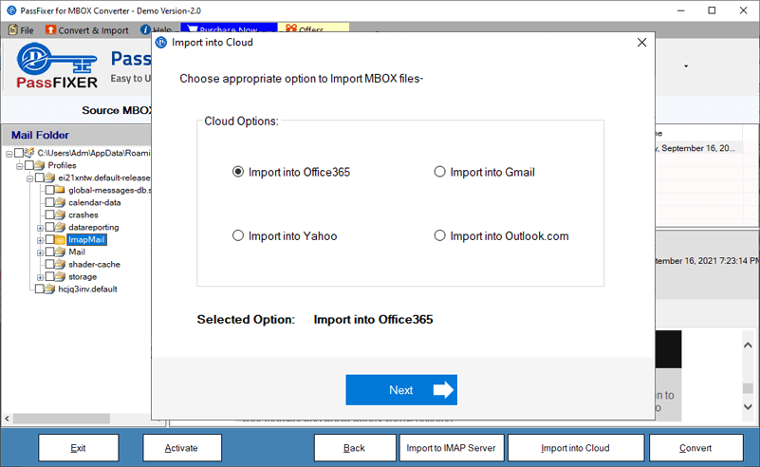Click the mail folder scroll left arrow
Image resolution: width=760 pixels, height=467 pixels.
pyautogui.click(x=7, y=418)
